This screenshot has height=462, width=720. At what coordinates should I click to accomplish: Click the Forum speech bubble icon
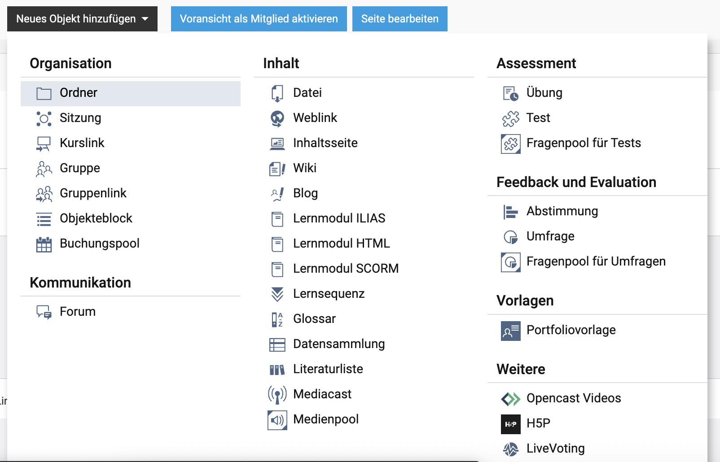tap(44, 312)
